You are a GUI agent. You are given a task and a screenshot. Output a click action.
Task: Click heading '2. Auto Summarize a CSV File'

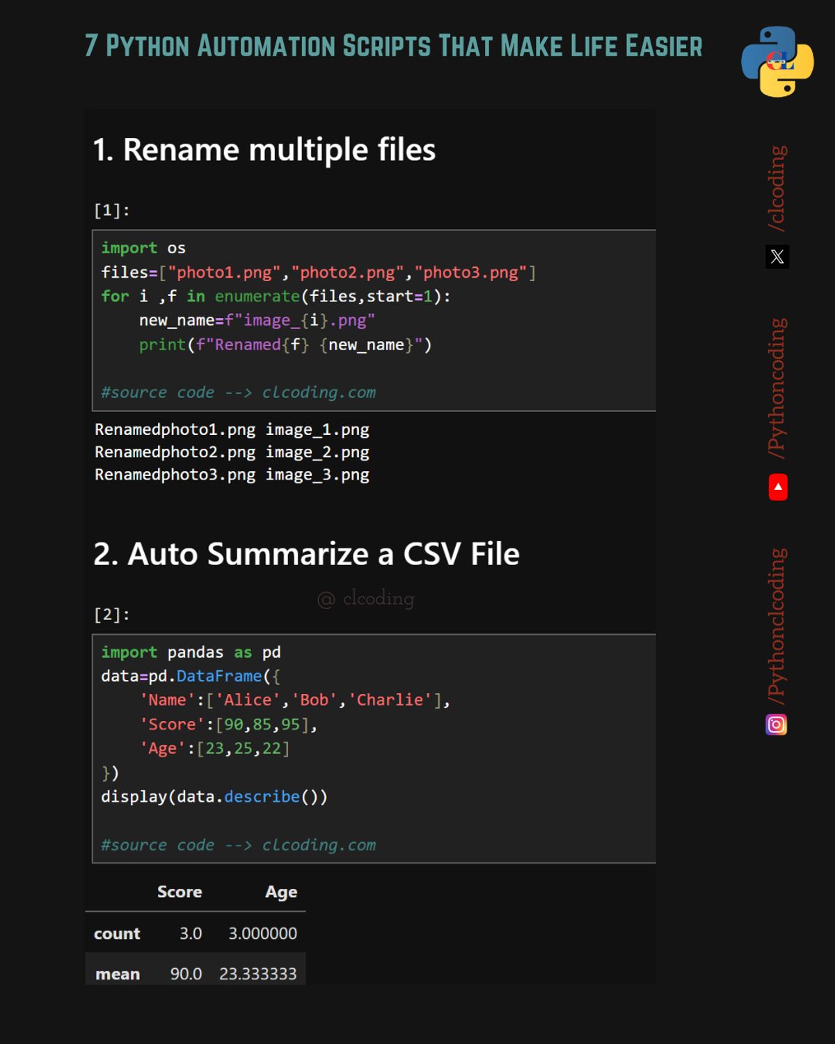(x=306, y=554)
